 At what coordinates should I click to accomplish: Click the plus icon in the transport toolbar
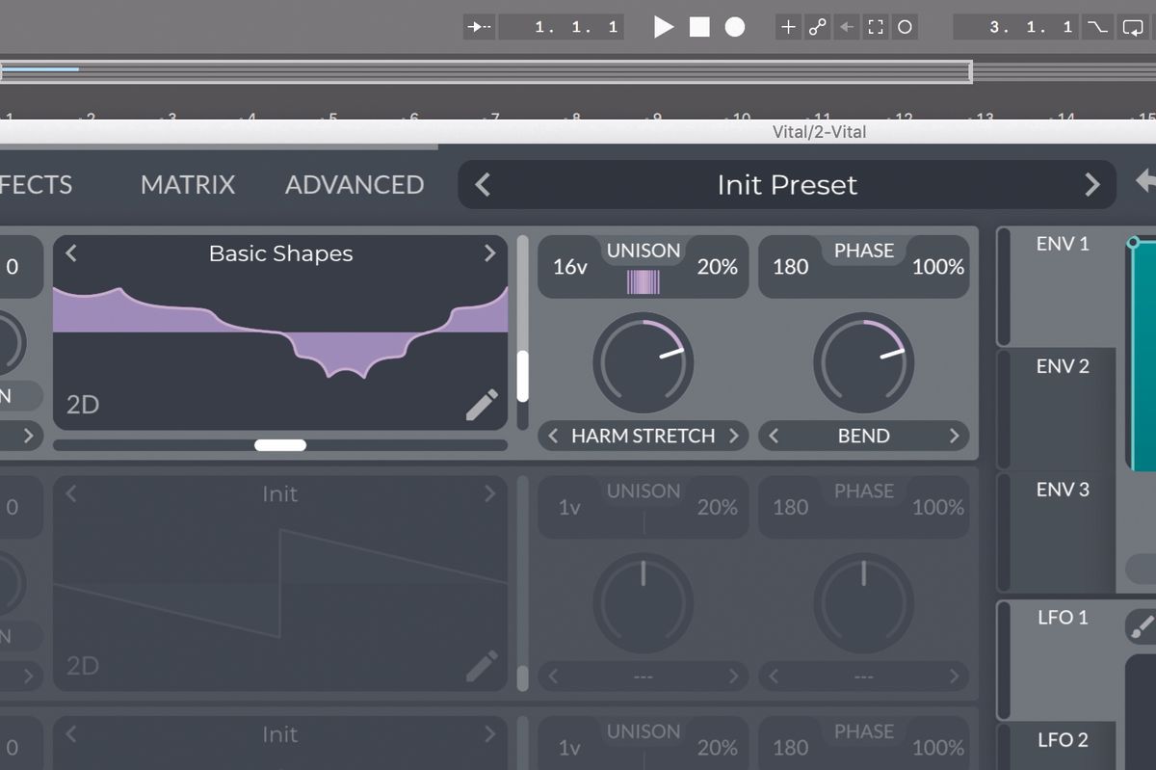(x=788, y=27)
